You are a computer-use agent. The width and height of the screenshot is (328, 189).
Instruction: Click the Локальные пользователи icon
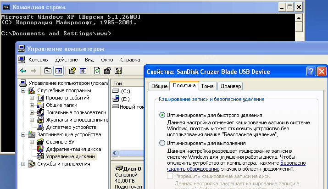(40, 112)
